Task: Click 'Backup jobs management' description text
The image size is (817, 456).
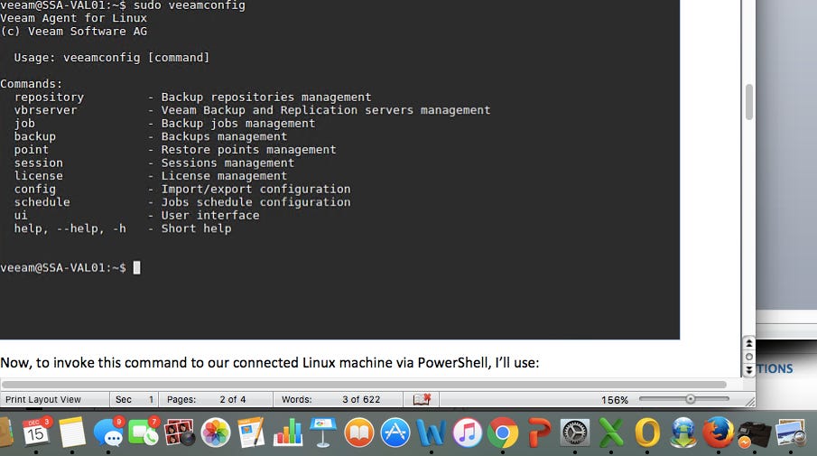Action: [x=238, y=124]
